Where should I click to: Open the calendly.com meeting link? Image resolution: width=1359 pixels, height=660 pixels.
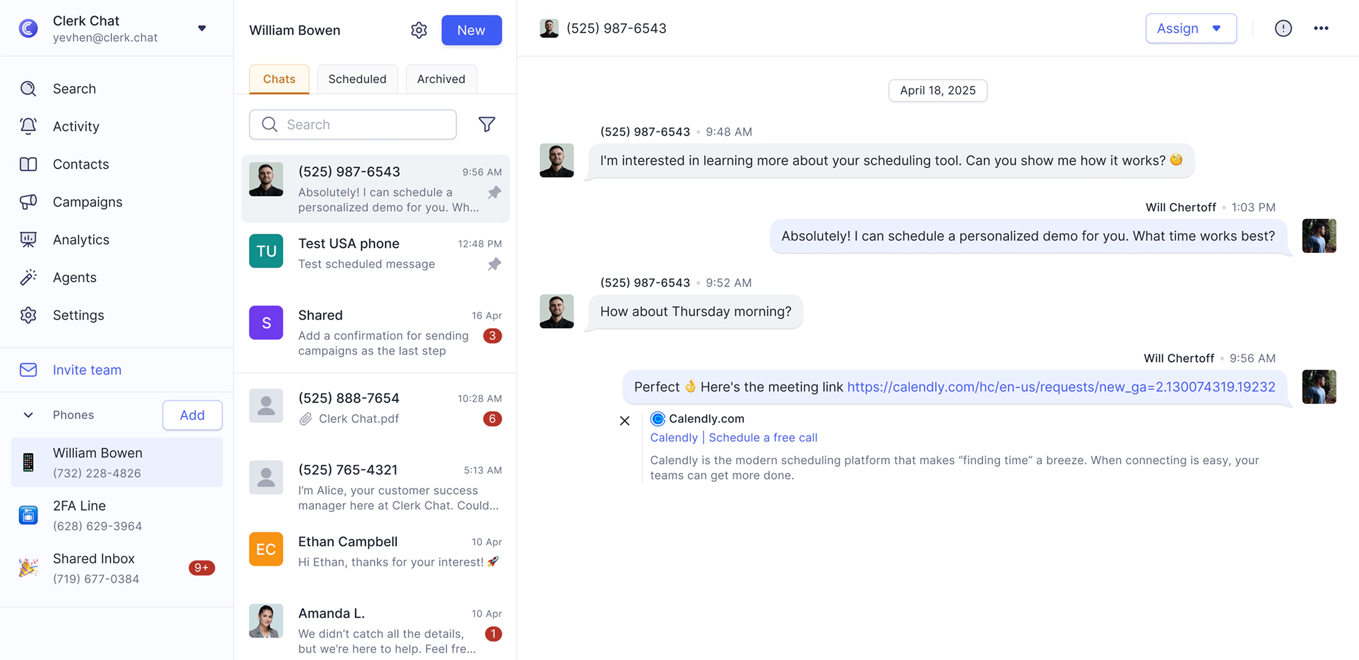pos(1061,387)
